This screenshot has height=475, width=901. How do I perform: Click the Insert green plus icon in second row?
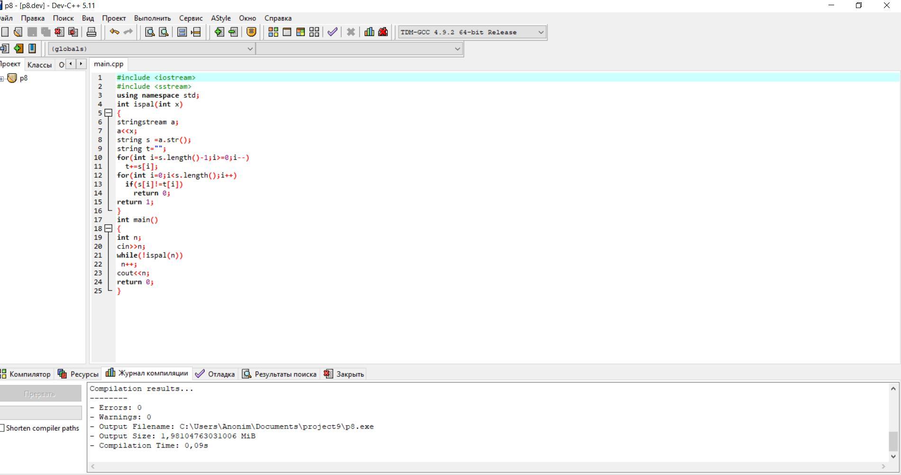[18, 48]
